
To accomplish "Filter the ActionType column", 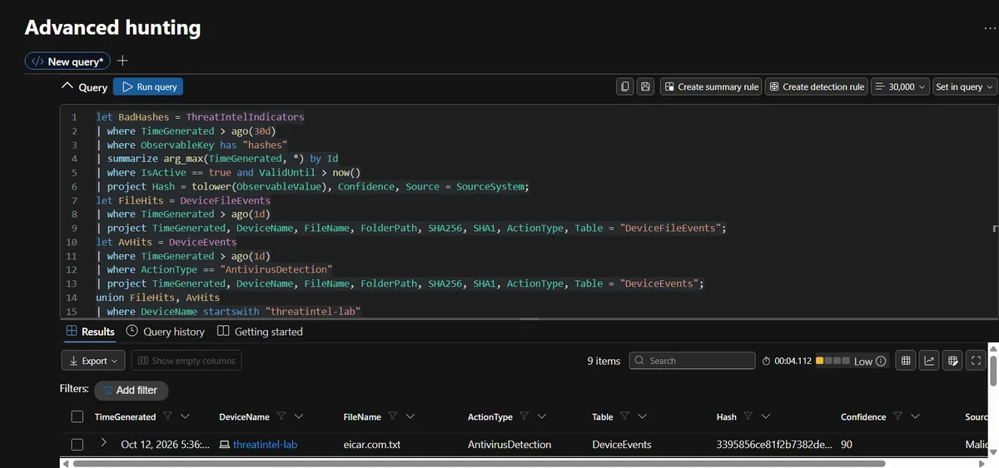I will [x=524, y=416].
